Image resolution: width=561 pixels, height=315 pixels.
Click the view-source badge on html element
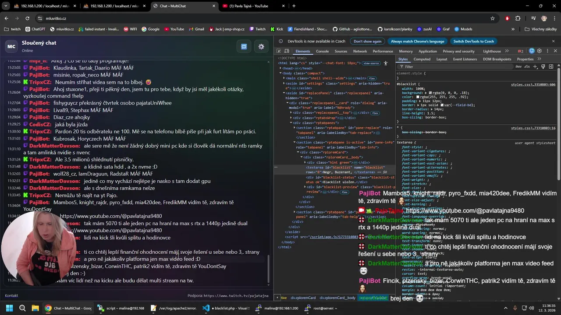coord(371,63)
